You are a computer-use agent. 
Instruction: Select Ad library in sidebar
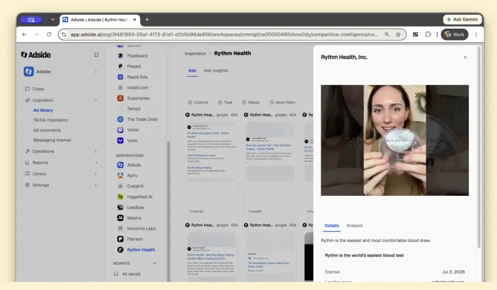click(43, 110)
